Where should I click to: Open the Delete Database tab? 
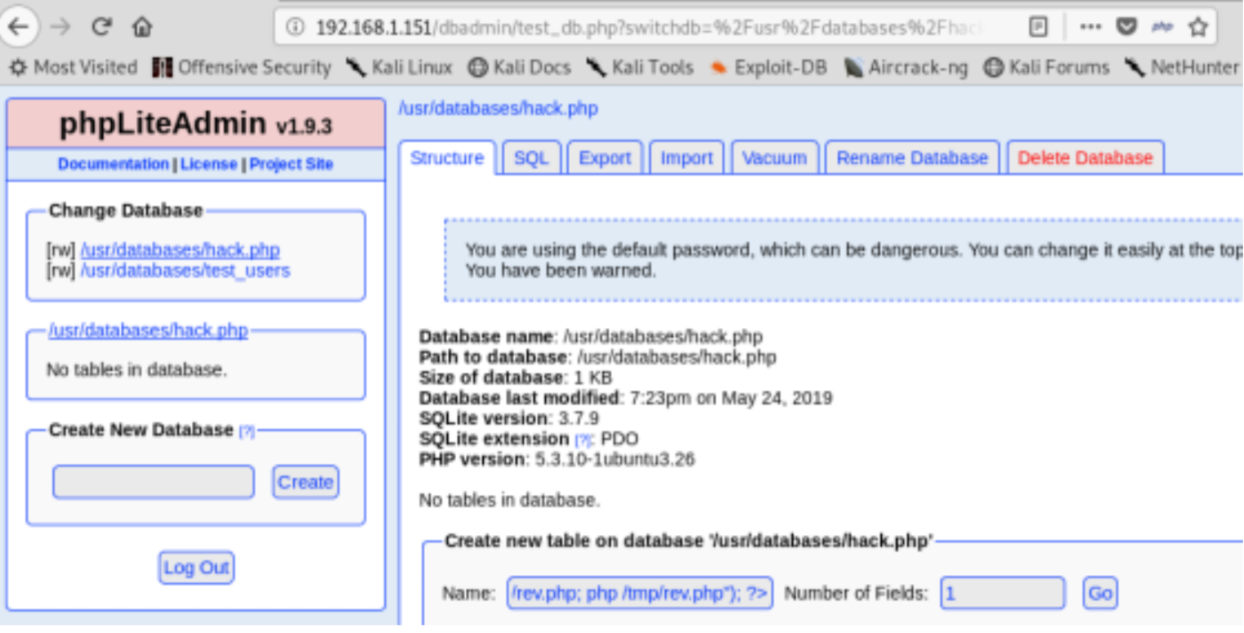pyautogui.click(x=1085, y=158)
